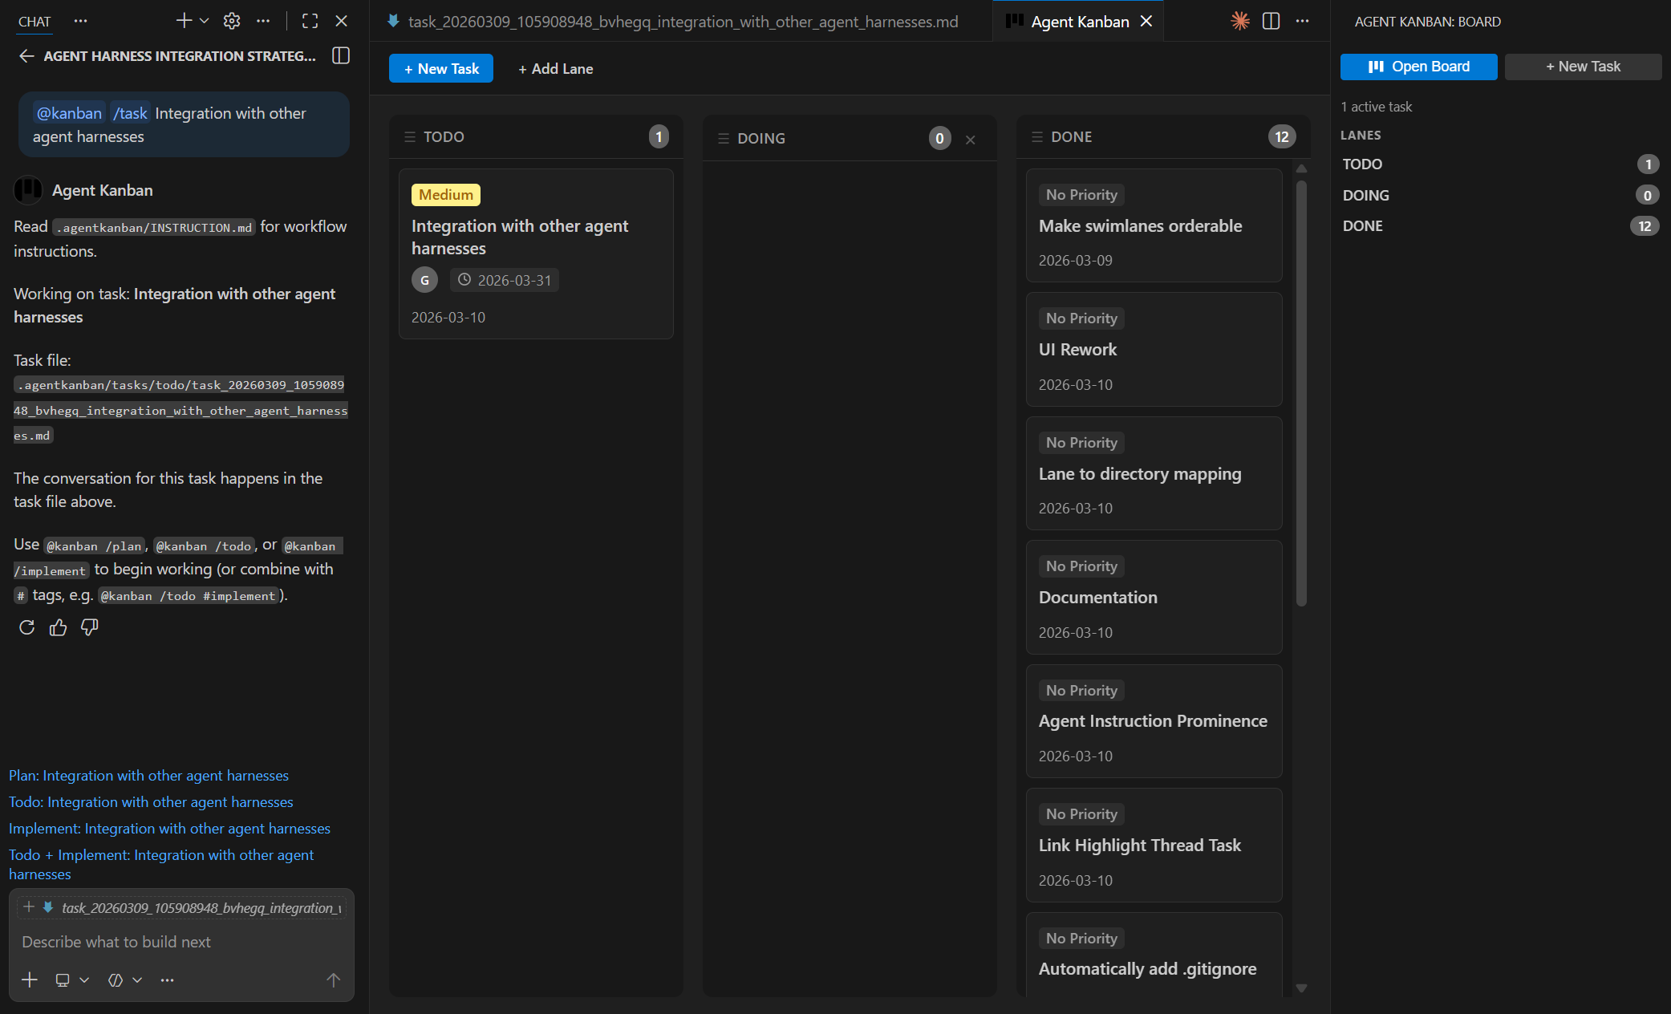Click @kanban mention in chat message
Image resolution: width=1671 pixels, height=1014 pixels.
click(x=69, y=113)
